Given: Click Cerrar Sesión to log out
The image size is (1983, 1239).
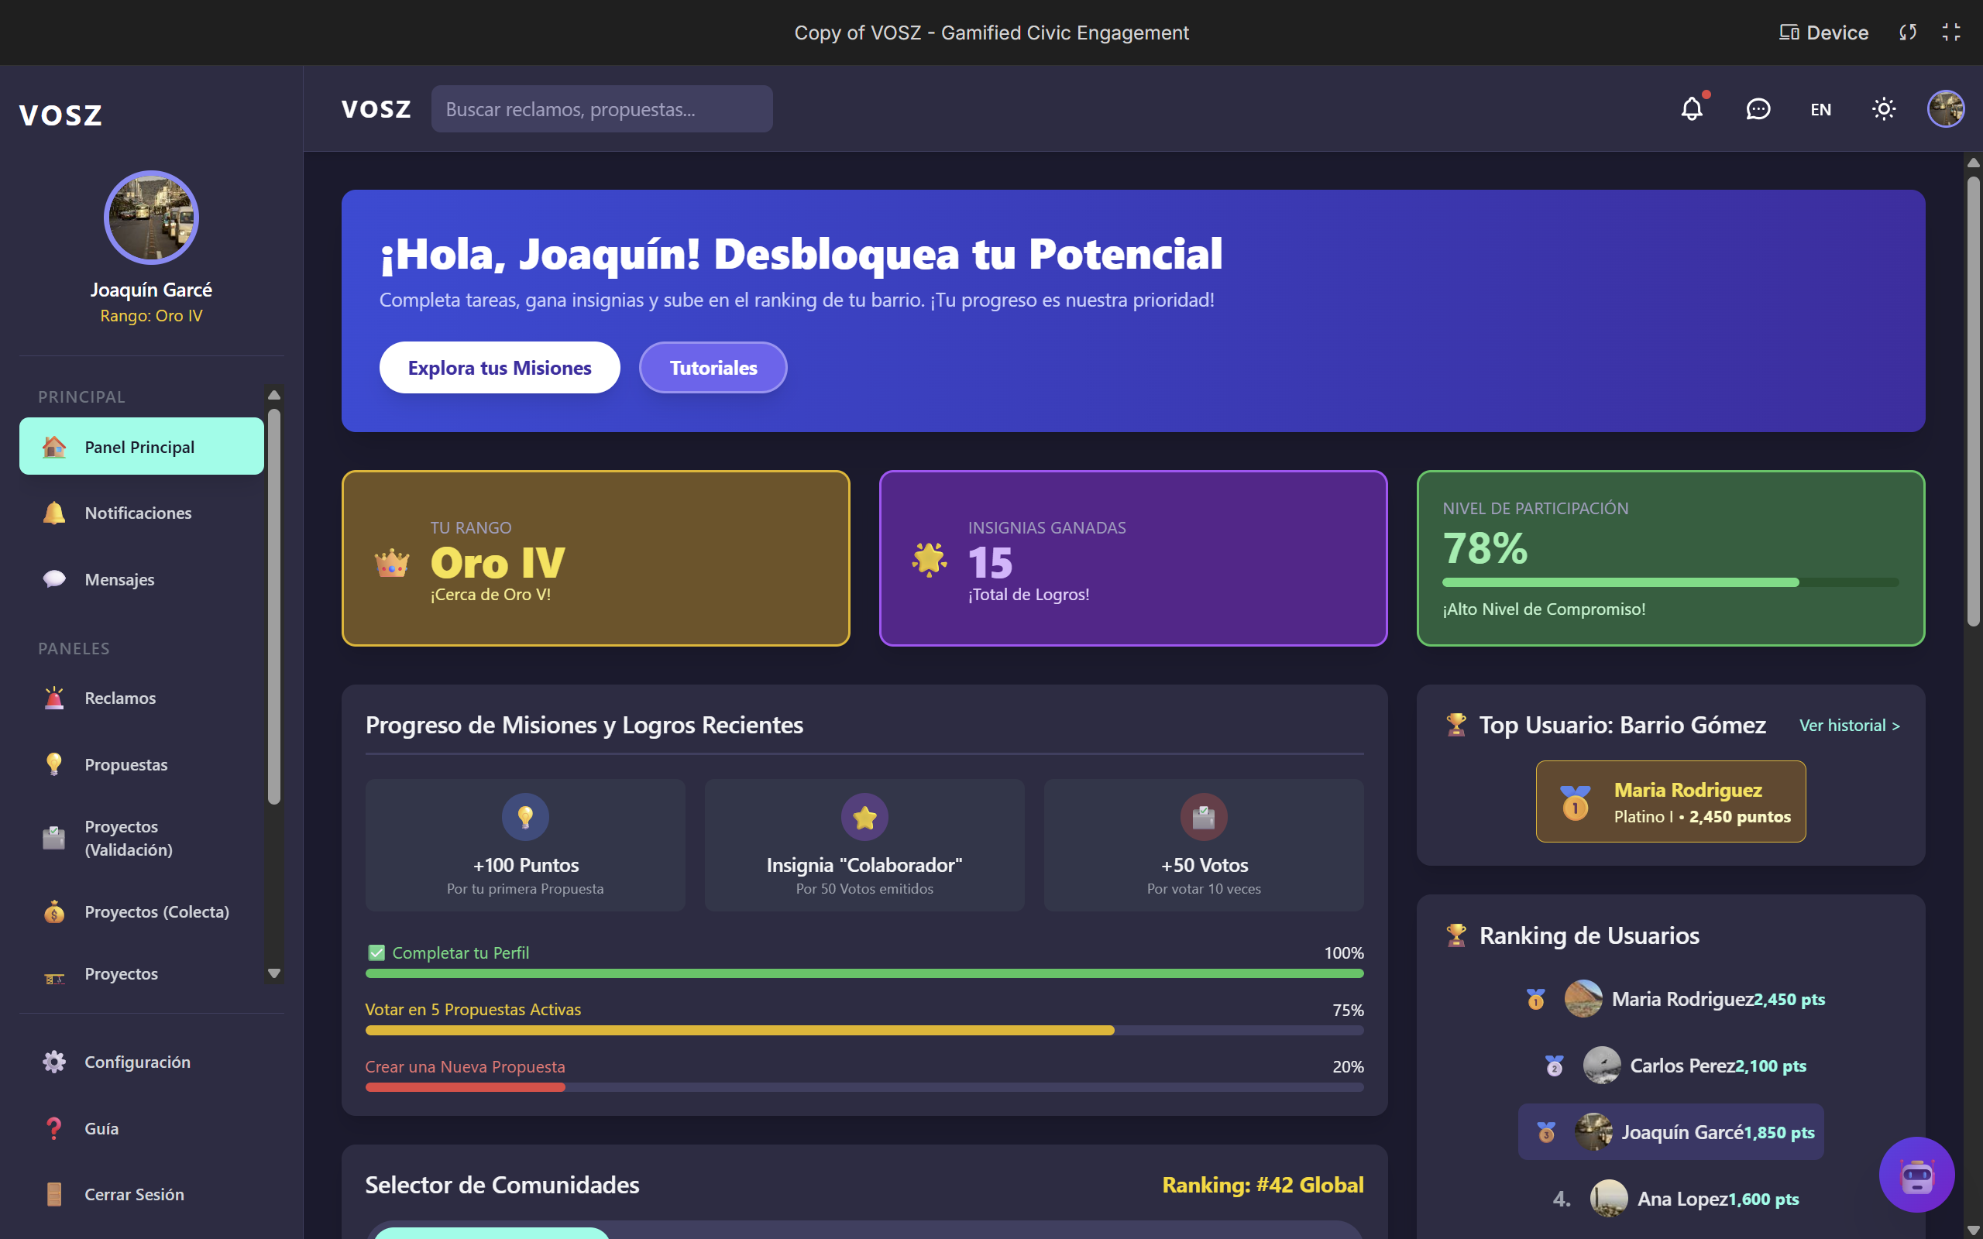Looking at the screenshot, I should coord(152,1194).
